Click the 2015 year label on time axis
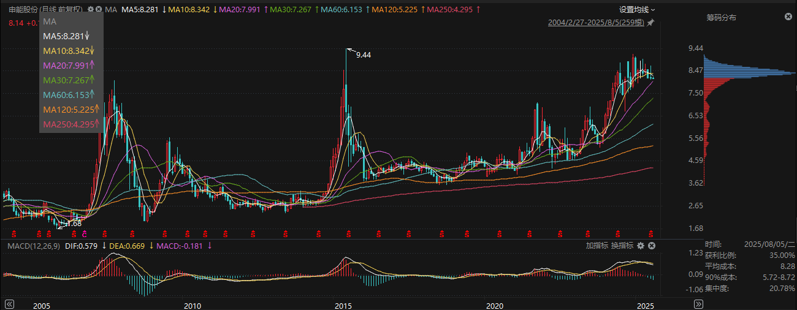Image resolution: width=797 pixels, height=310 pixels. coord(343,305)
